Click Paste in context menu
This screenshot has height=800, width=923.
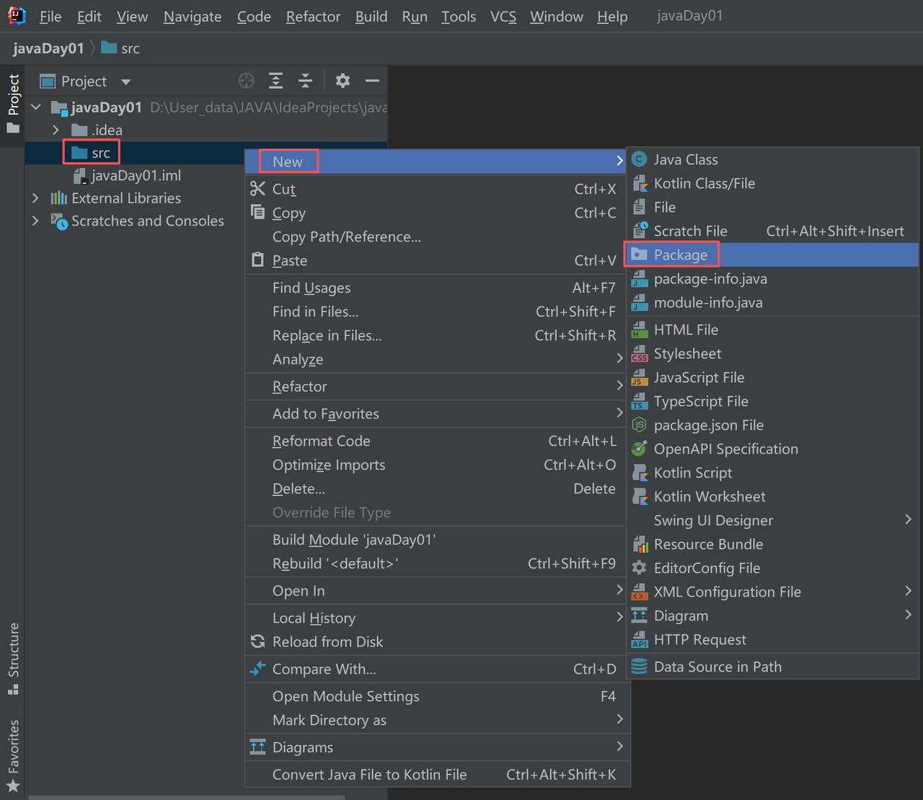437,260
